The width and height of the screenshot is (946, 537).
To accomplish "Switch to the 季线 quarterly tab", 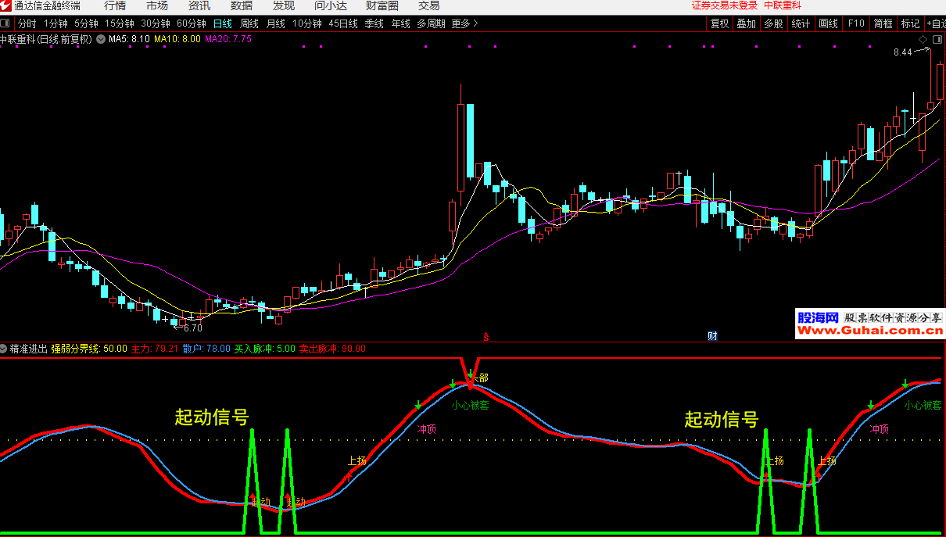I will click(x=374, y=23).
